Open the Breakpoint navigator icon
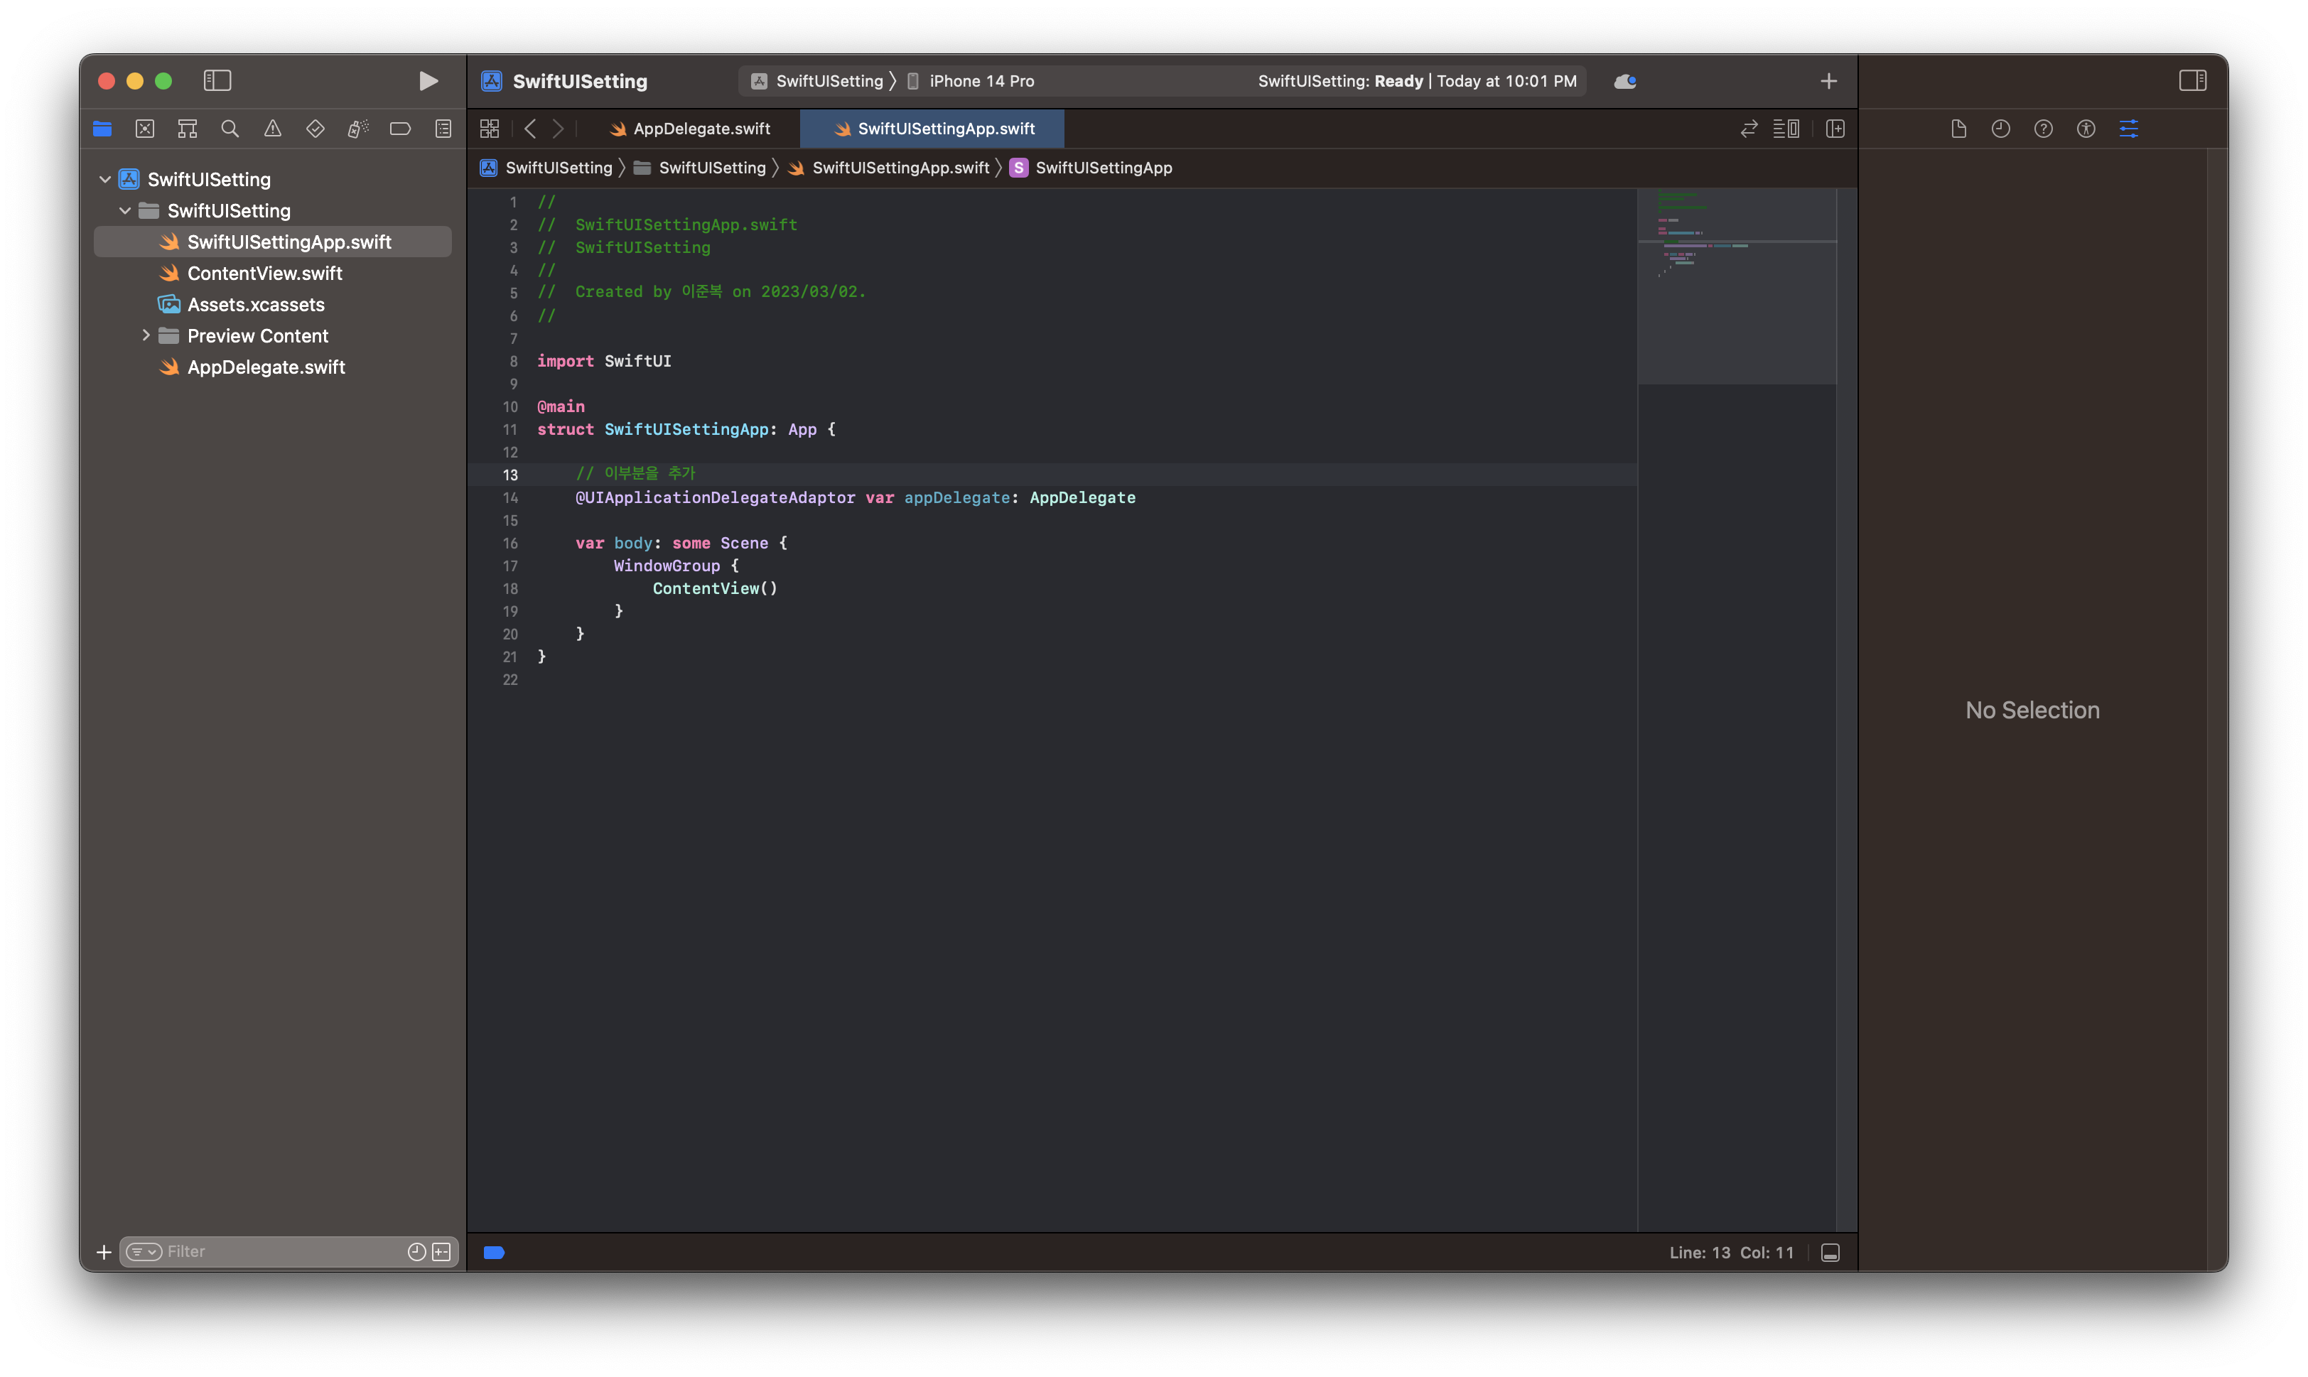The image size is (2308, 1377). tap(400, 129)
